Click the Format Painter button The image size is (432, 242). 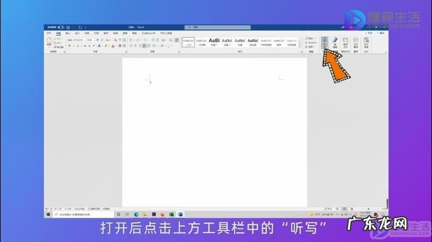[x=59, y=47]
